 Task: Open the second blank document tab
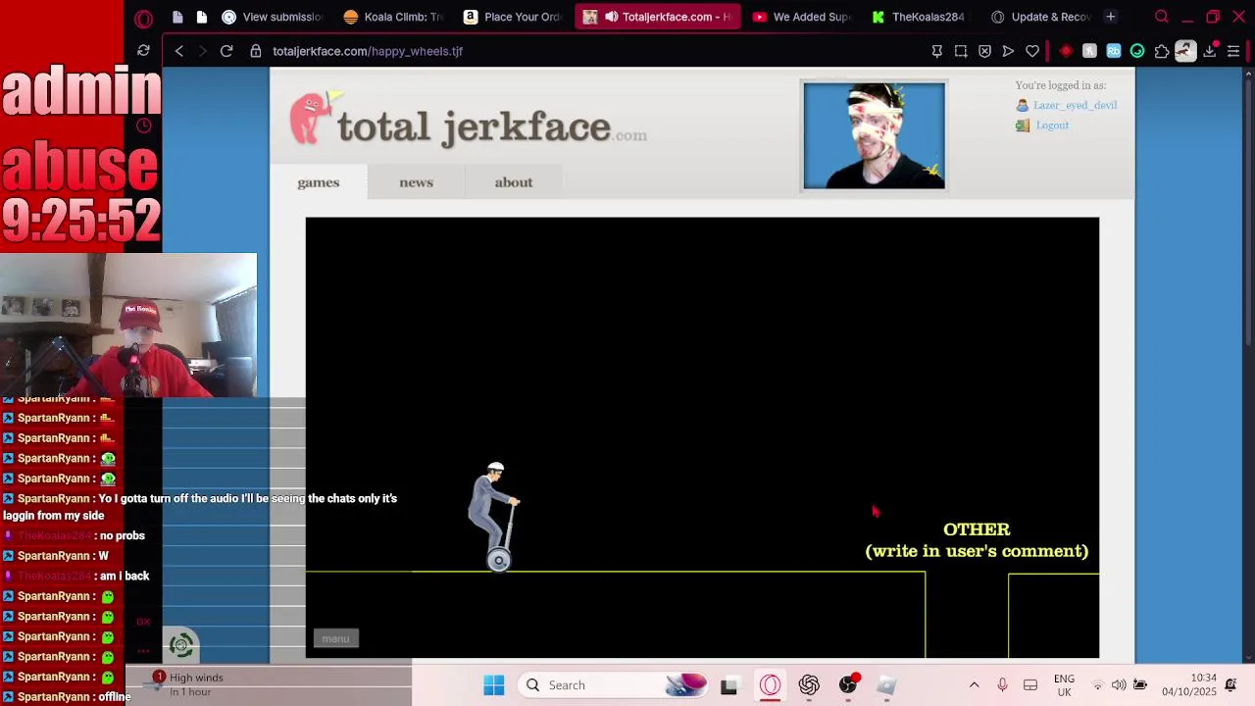point(201,17)
